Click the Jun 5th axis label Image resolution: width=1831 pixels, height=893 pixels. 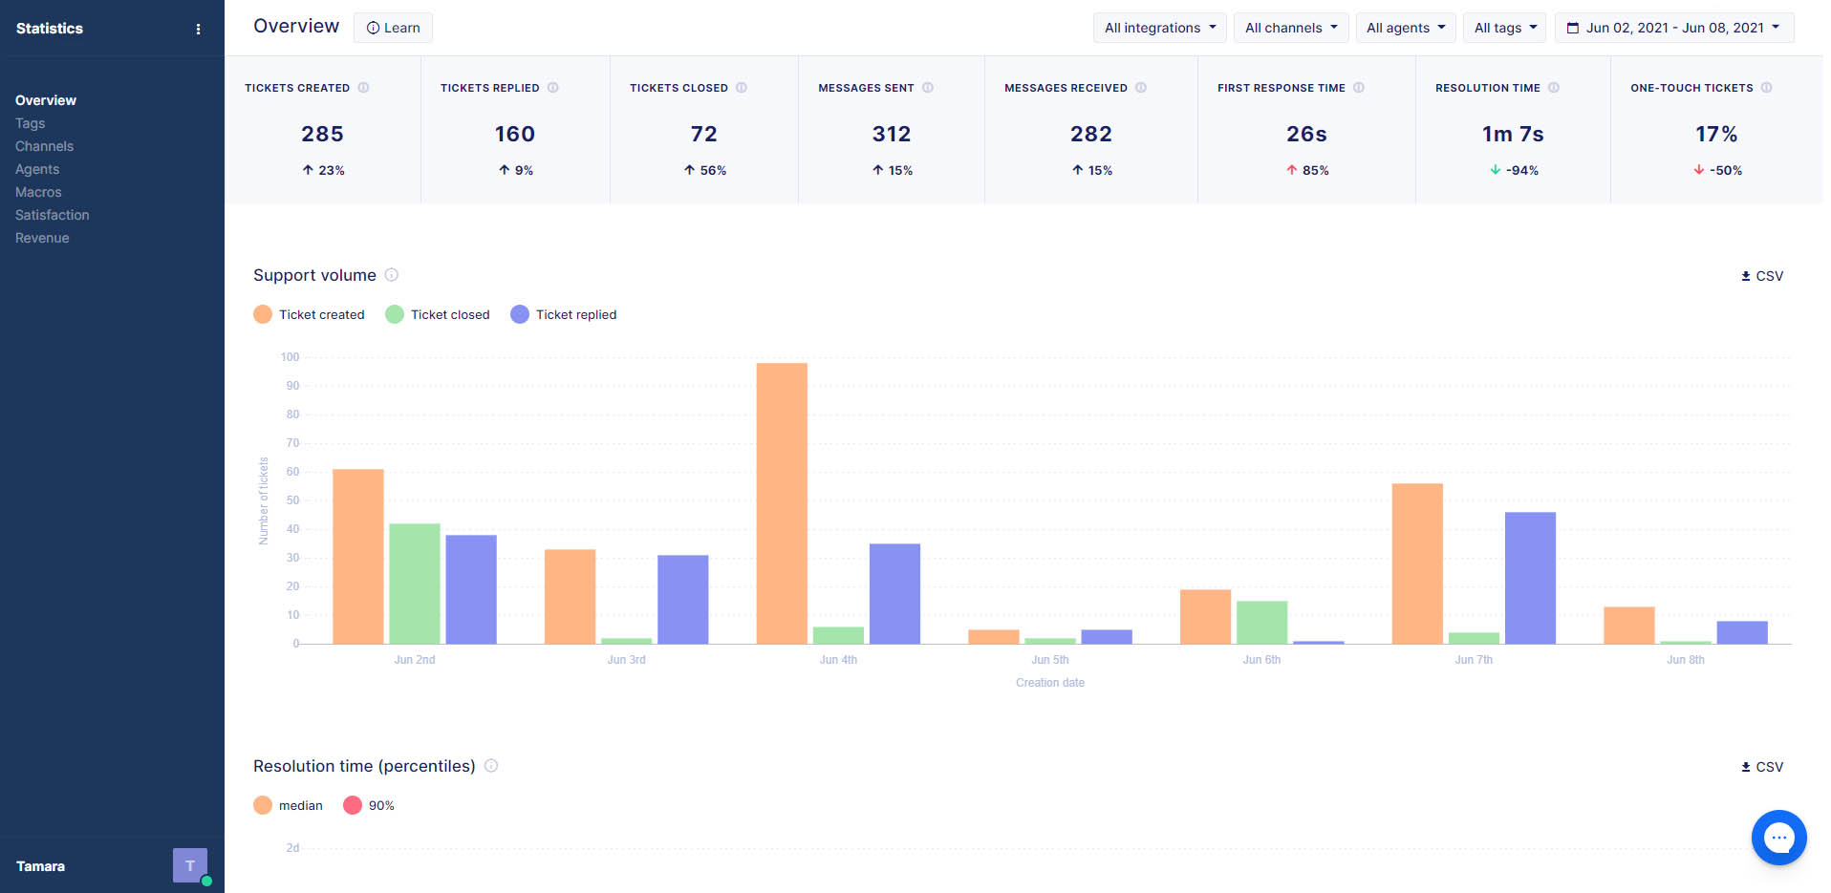tap(1050, 660)
